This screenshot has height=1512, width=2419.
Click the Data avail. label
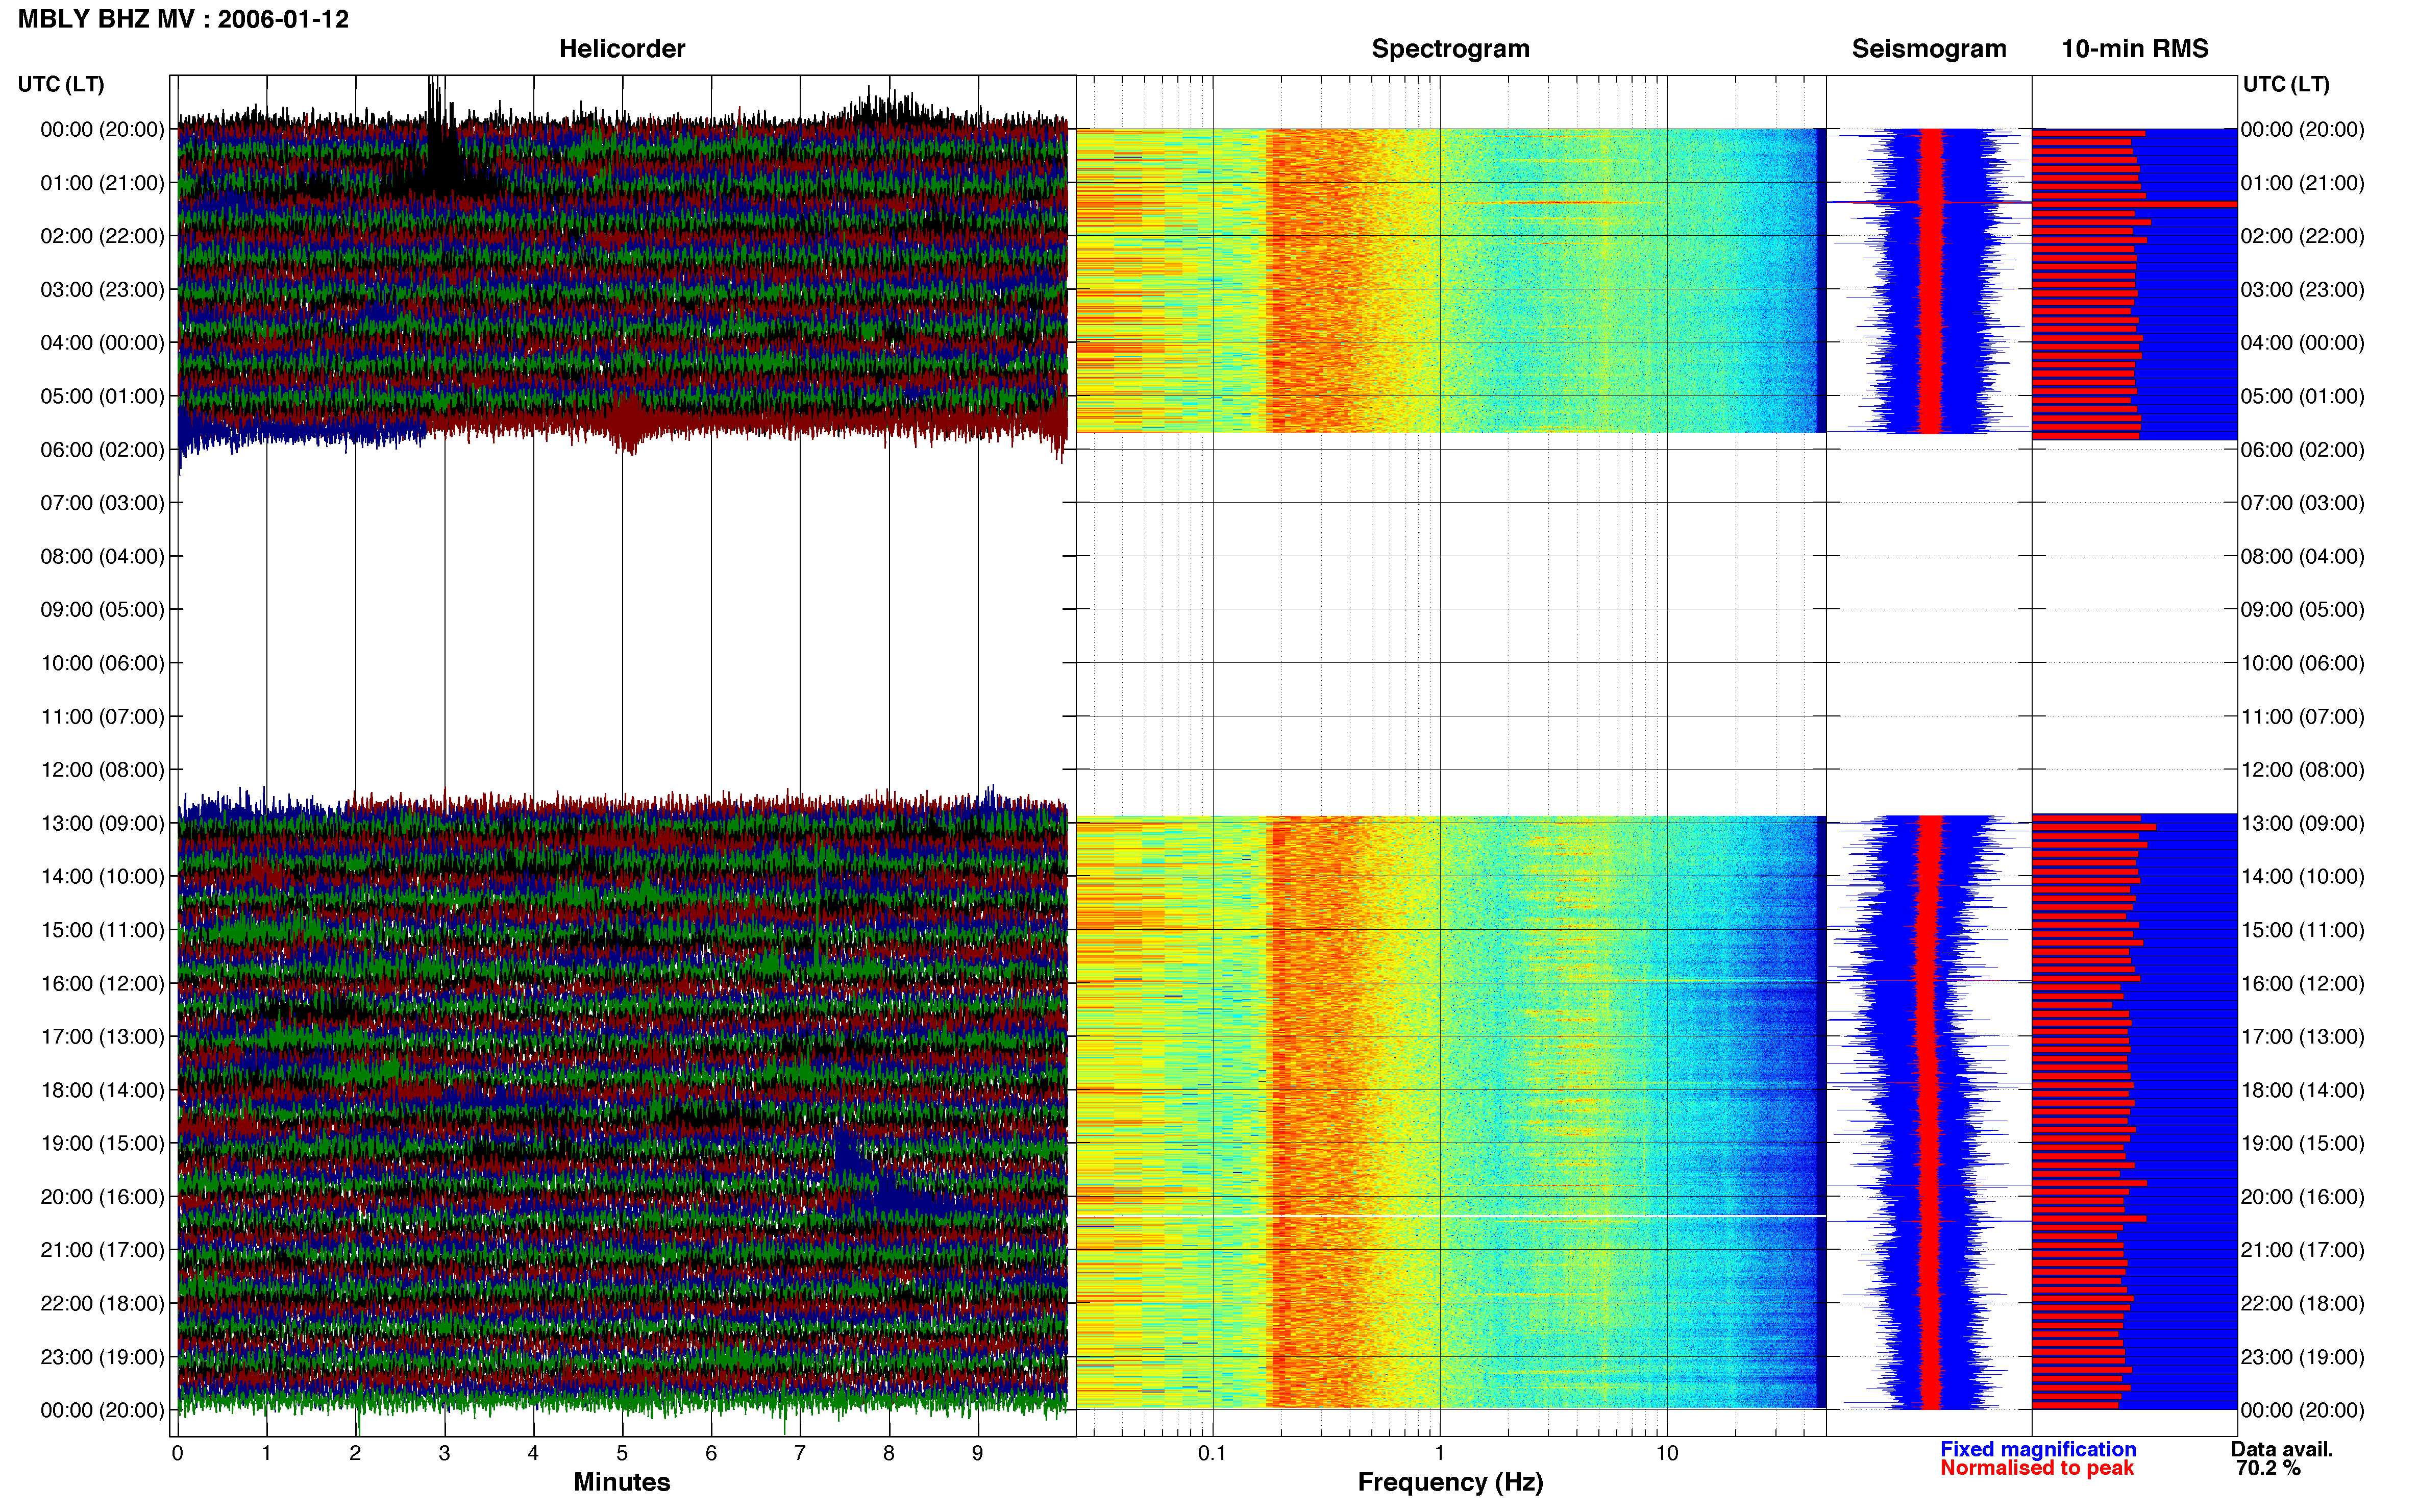2282,1449
